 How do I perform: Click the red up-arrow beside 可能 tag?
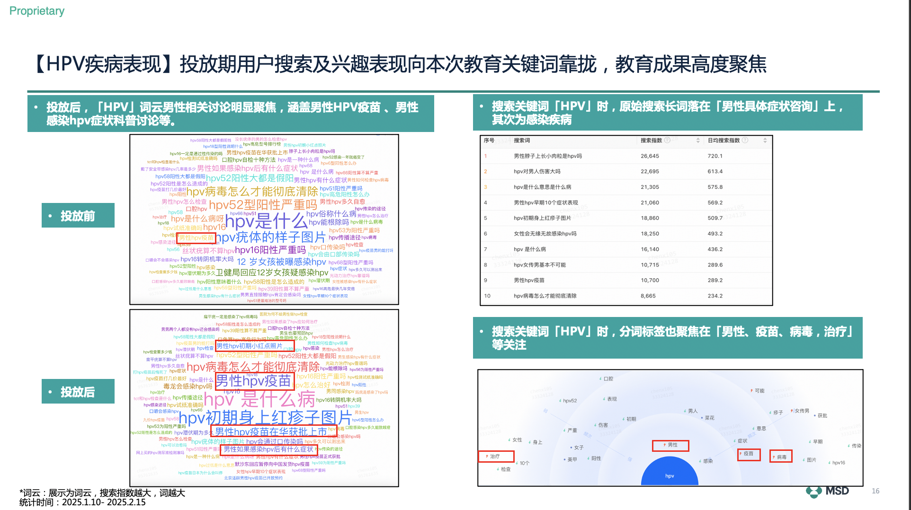pos(751,391)
